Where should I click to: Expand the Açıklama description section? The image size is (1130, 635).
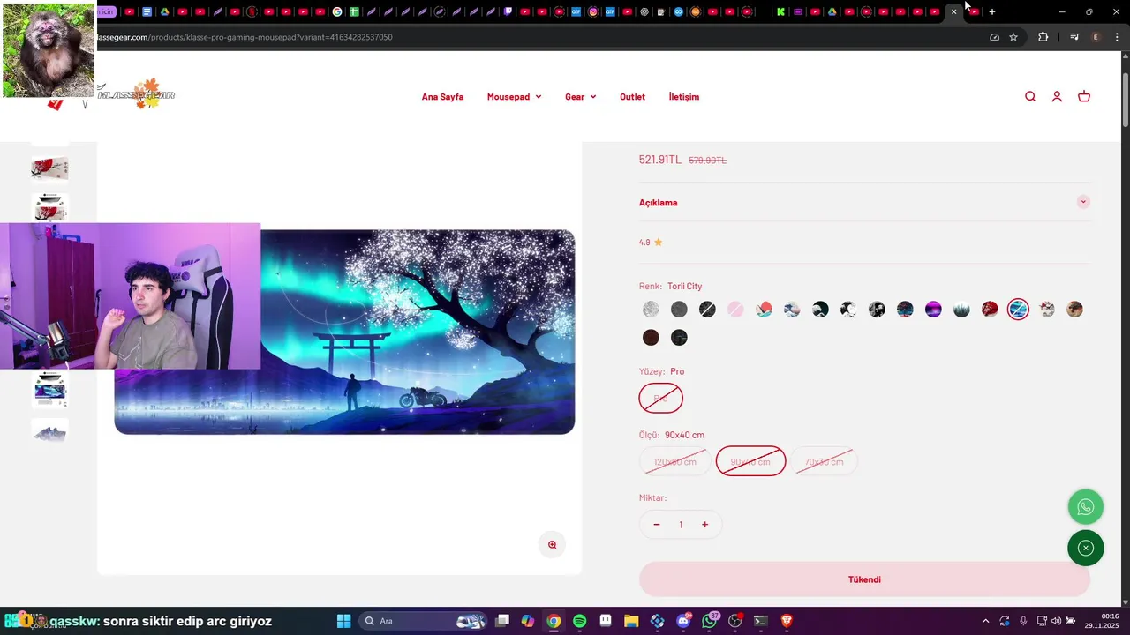864,202
